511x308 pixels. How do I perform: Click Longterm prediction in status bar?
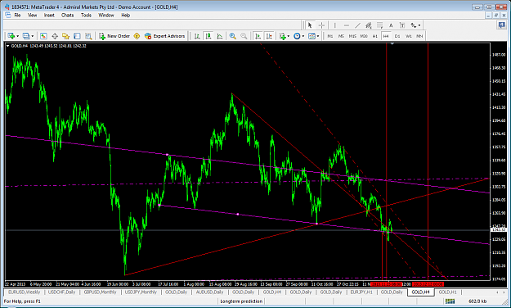pos(241,301)
